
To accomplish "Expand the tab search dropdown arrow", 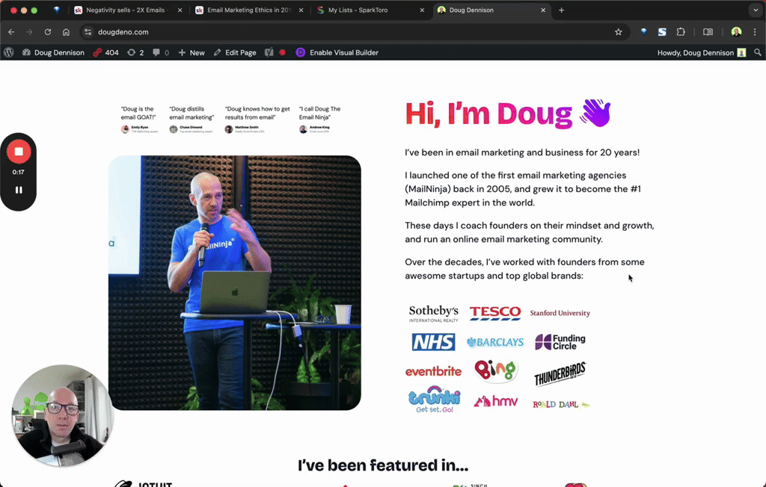I will coord(756,10).
